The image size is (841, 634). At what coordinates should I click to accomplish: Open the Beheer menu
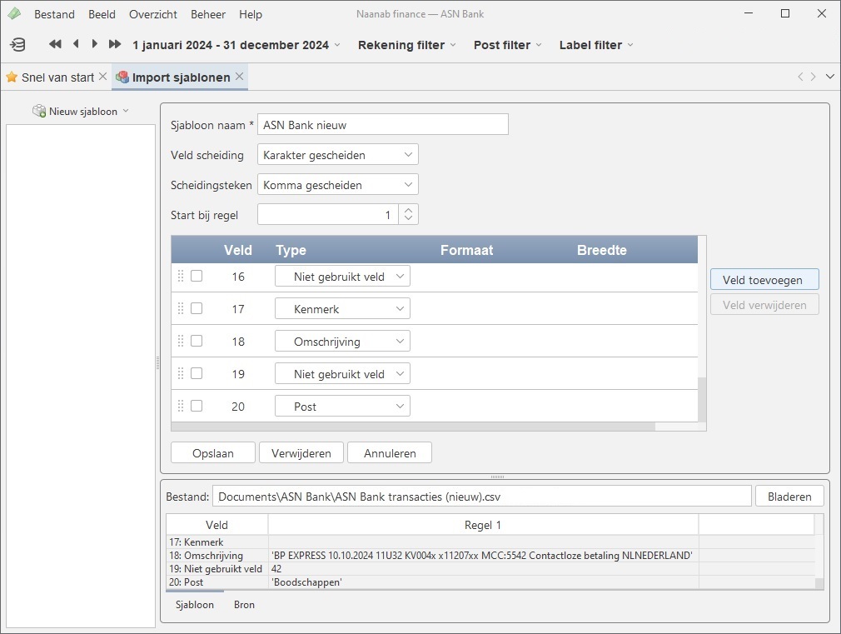click(207, 14)
